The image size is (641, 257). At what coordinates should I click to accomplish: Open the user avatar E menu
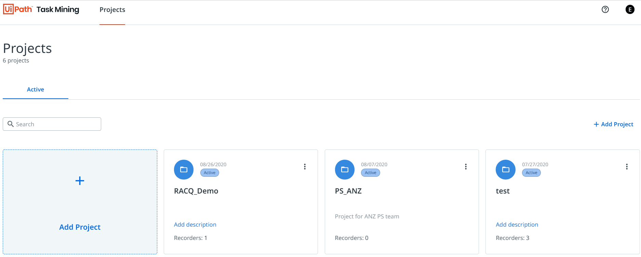[x=630, y=10]
